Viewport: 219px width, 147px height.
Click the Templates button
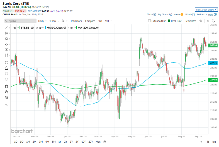click(191, 21)
